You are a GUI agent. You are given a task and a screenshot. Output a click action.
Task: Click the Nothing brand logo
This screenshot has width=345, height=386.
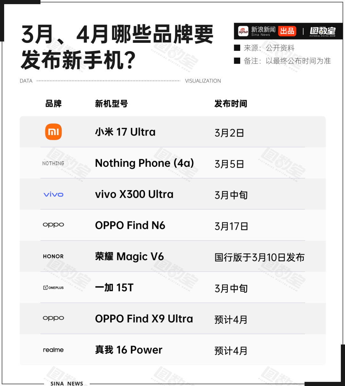[53, 163]
